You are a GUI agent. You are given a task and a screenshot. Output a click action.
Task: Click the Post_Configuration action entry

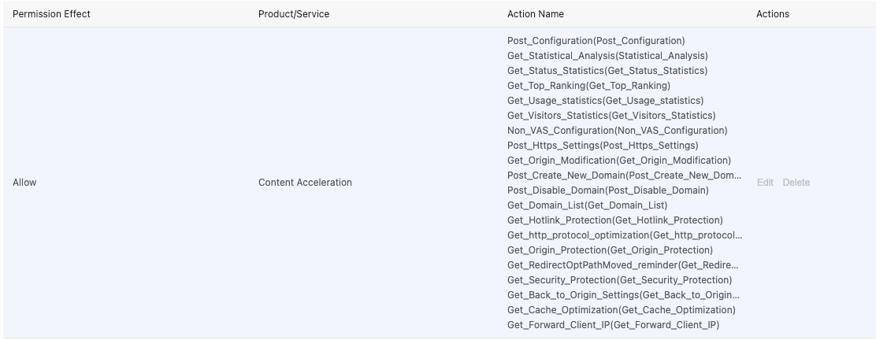596,41
